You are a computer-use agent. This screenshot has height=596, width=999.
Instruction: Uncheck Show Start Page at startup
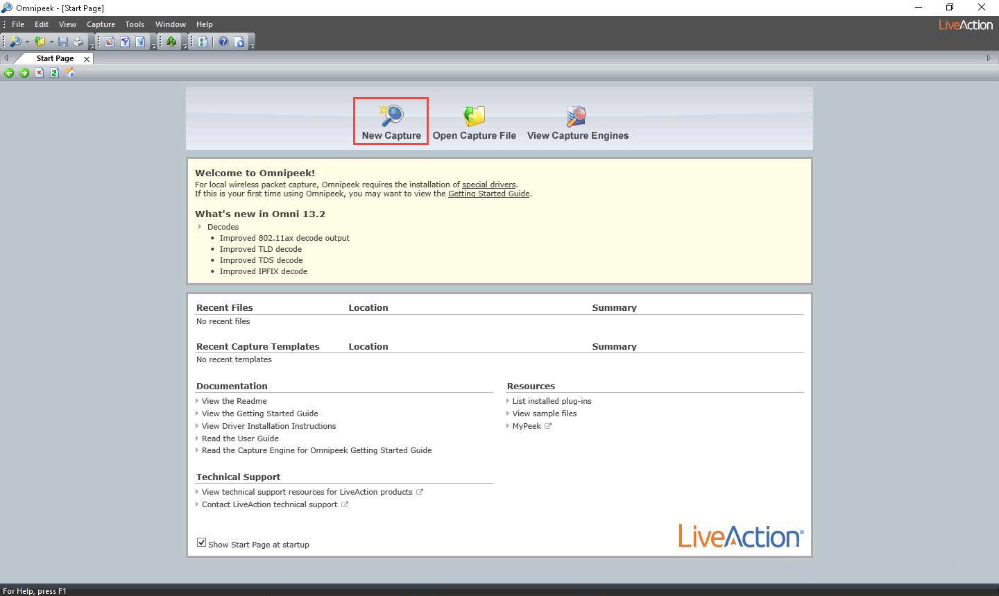pyautogui.click(x=201, y=543)
